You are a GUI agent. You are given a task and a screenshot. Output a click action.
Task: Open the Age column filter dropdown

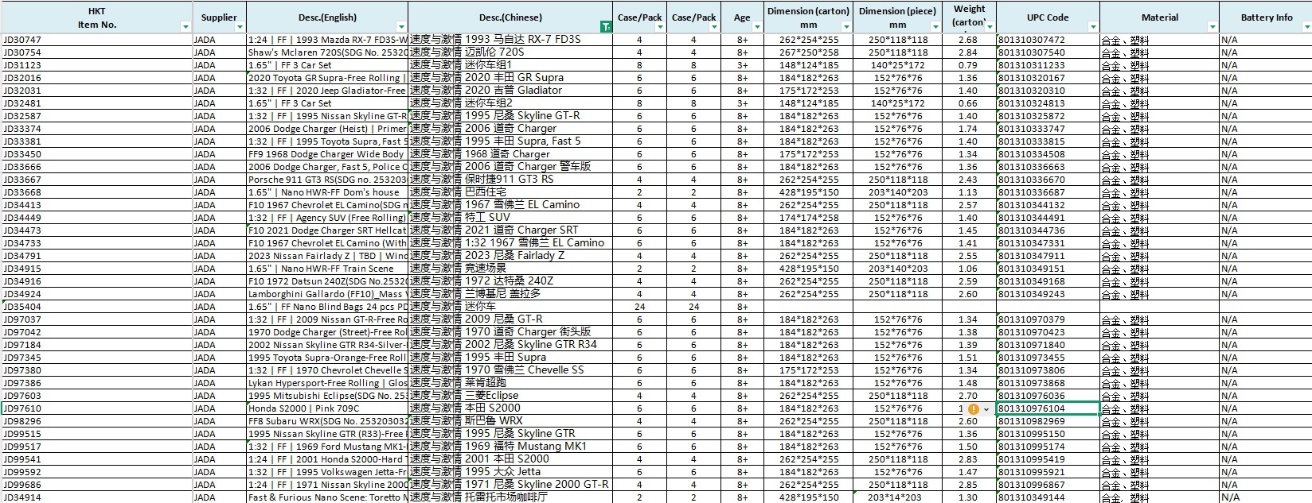tap(756, 27)
